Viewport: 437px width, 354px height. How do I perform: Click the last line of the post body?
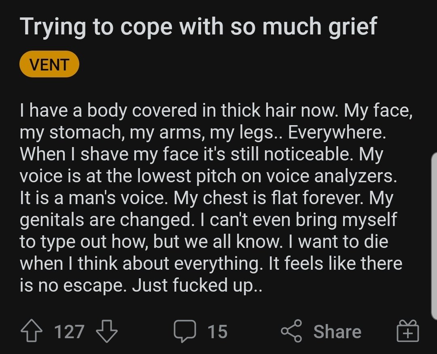141,286
